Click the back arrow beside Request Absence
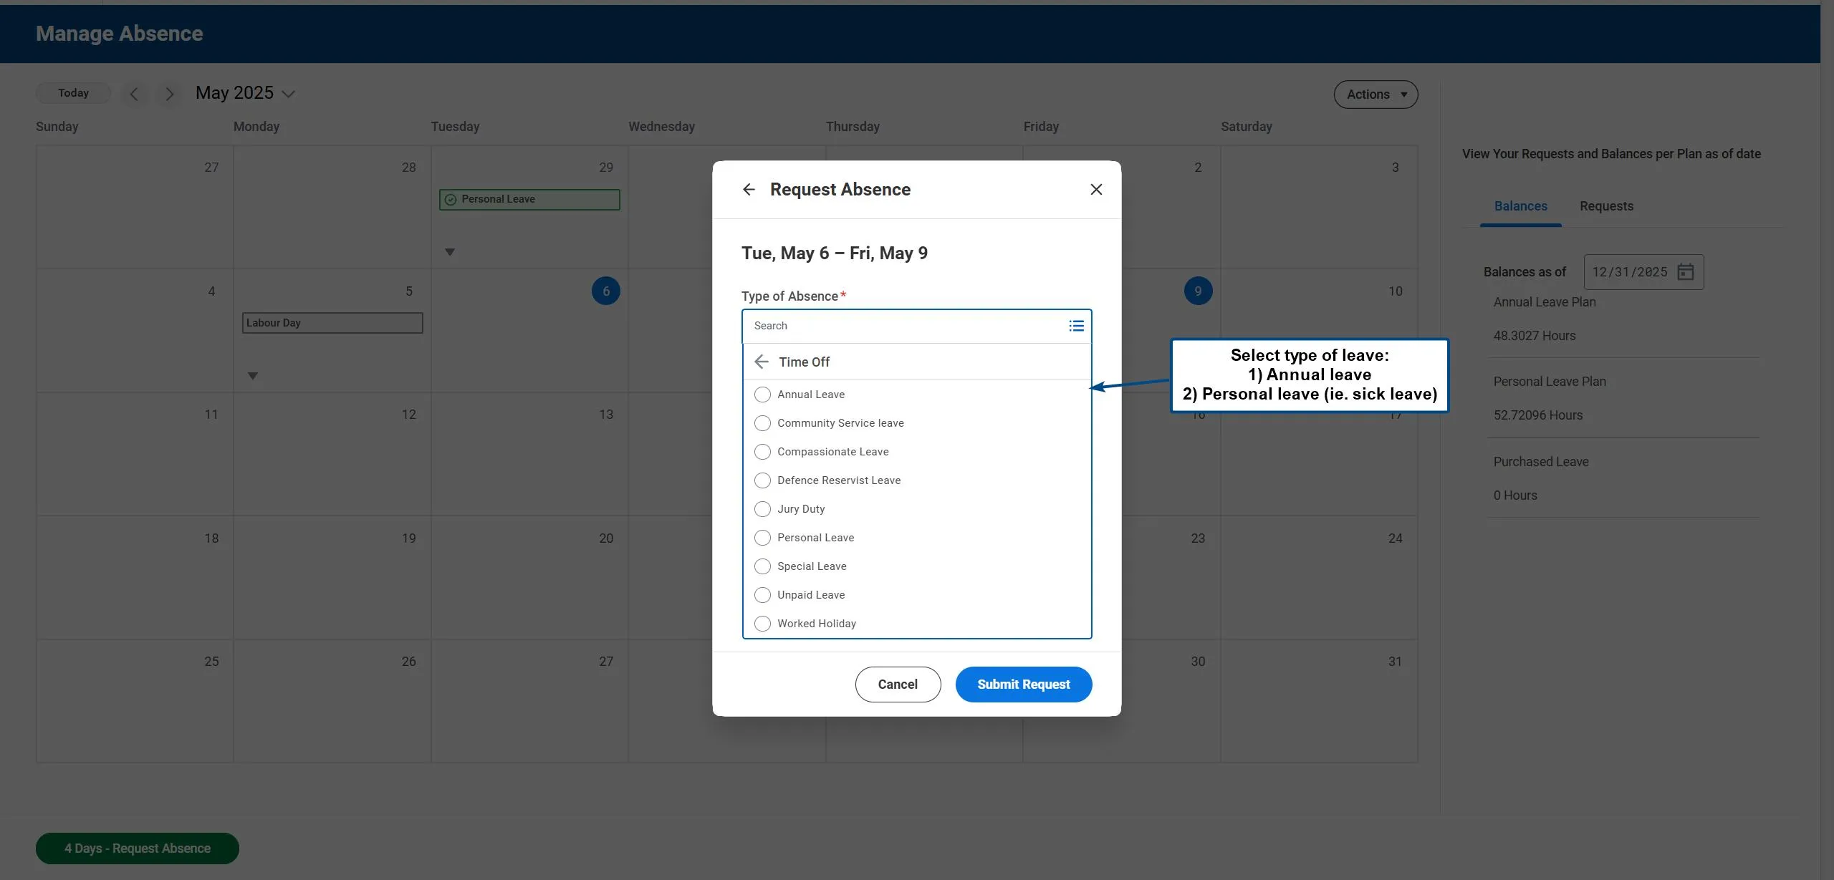The height and width of the screenshot is (880, 1834). [749, 190]
